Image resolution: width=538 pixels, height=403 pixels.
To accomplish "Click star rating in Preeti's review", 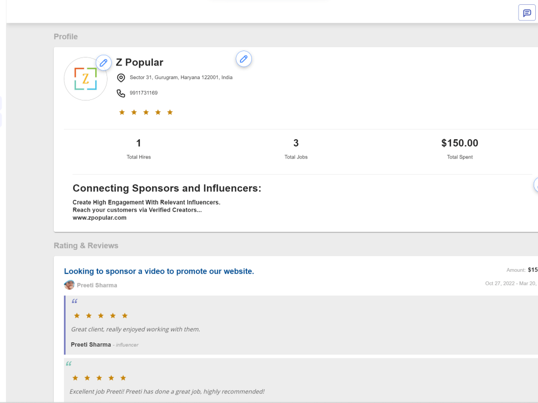I will (x=101, y=315).
